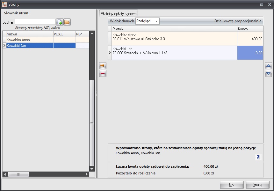Open the Widok danych dropdown

(148, 21)
